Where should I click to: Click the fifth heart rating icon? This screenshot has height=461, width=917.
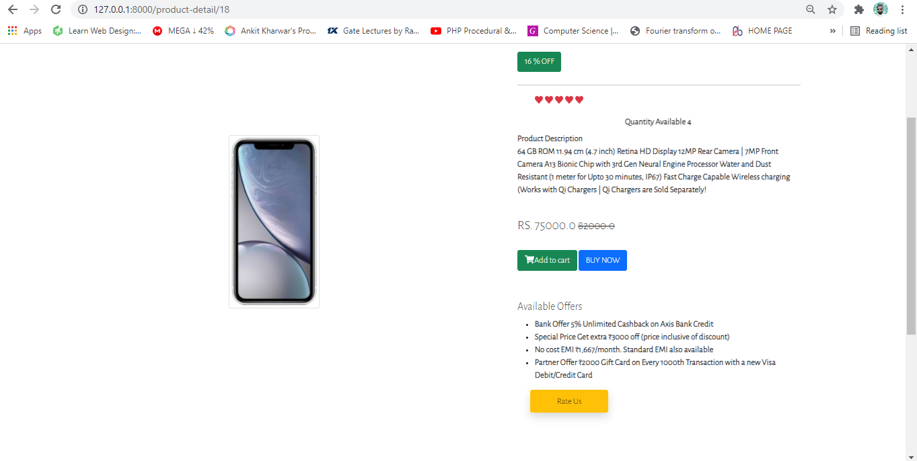[579, 99]
